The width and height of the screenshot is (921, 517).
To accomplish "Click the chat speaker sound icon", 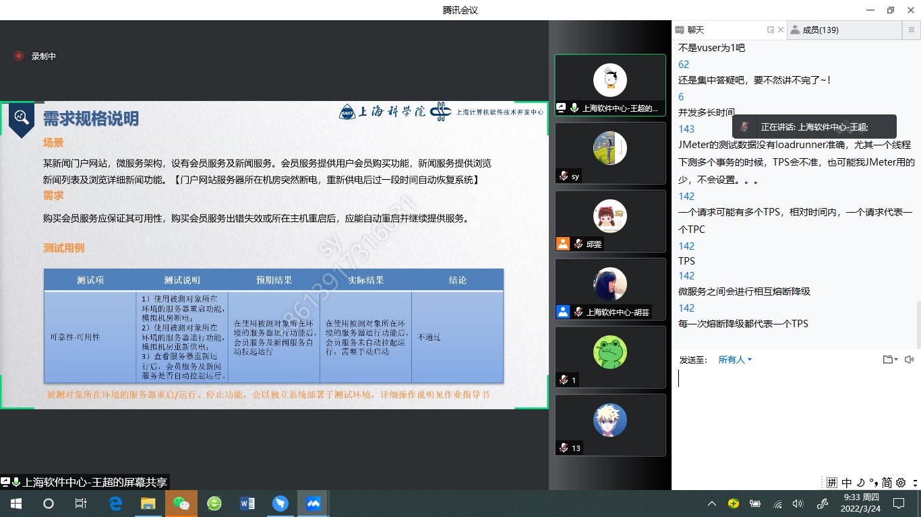I will [x=909, y=359].
